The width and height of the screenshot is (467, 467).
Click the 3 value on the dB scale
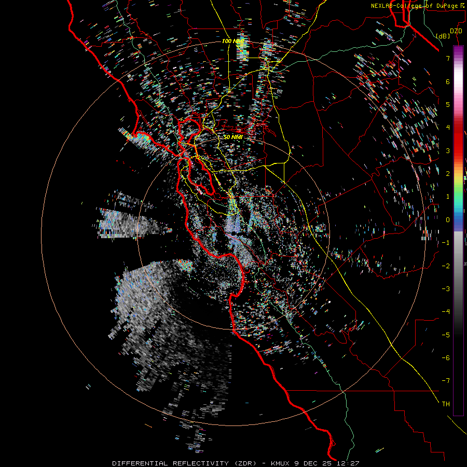(x=448, y=150)
